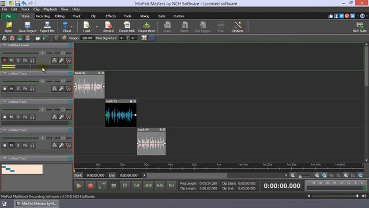The width and height of the screenshot is (369, 208).
Task: Click the Fx button on the armed first track
Action: tap(25, 61)
